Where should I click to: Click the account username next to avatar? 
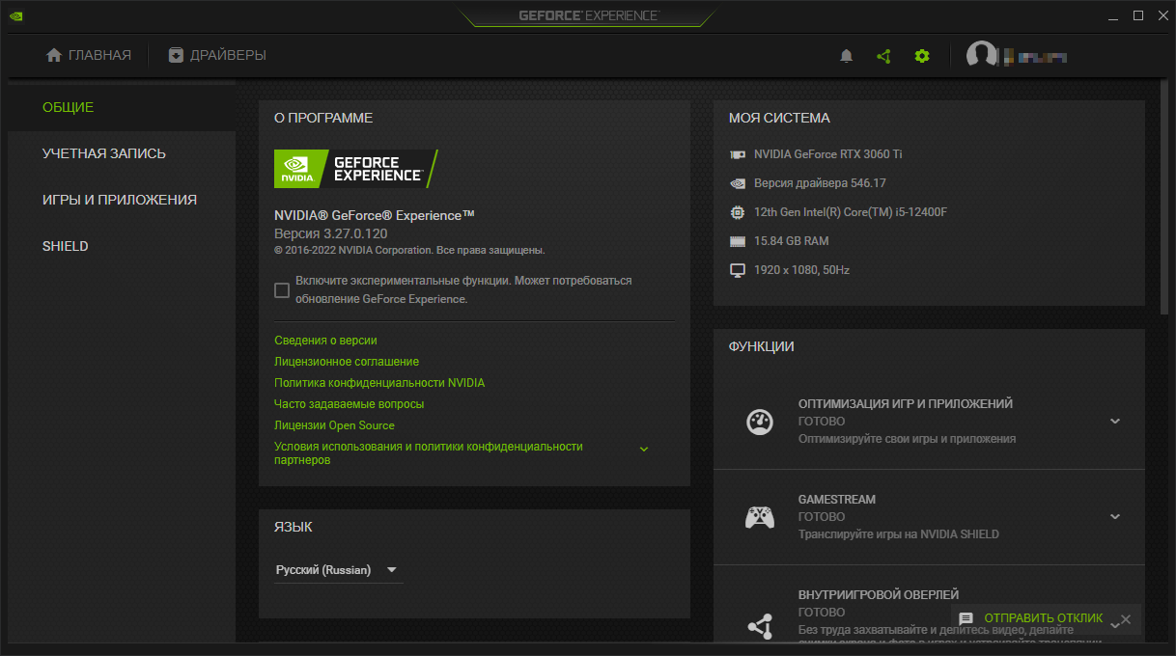[x=1035, y=57]
